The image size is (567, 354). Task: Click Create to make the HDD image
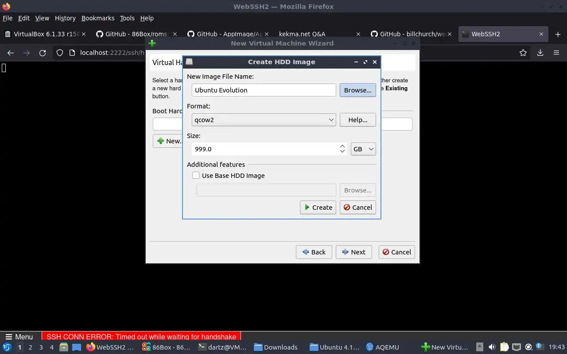318,207
